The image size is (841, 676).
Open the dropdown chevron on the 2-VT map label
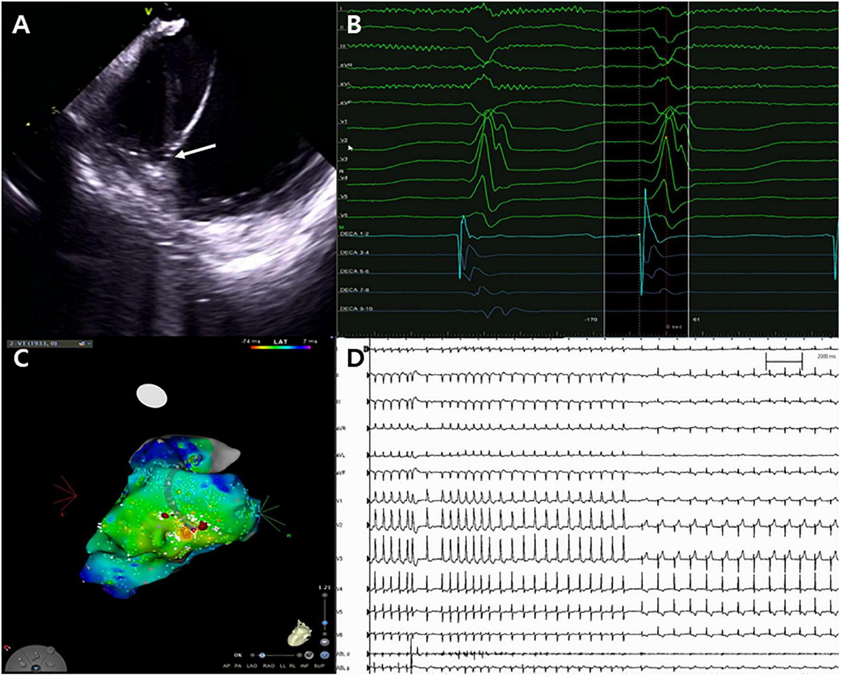click(88, 344)
